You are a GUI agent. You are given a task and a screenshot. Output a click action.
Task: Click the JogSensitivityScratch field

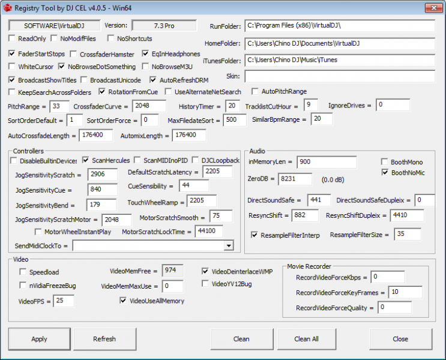pos(103,175)
